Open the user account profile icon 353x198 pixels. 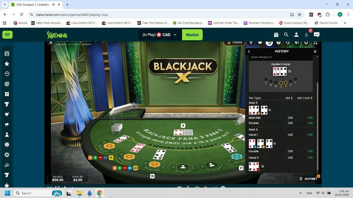coord(297,35)
